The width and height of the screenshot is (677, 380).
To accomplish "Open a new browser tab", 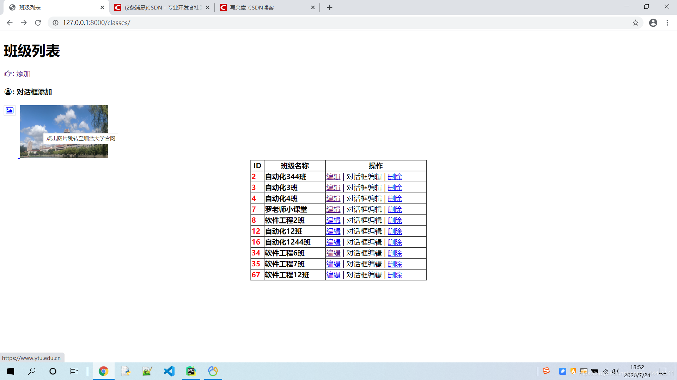I will [x=330, y=7].
